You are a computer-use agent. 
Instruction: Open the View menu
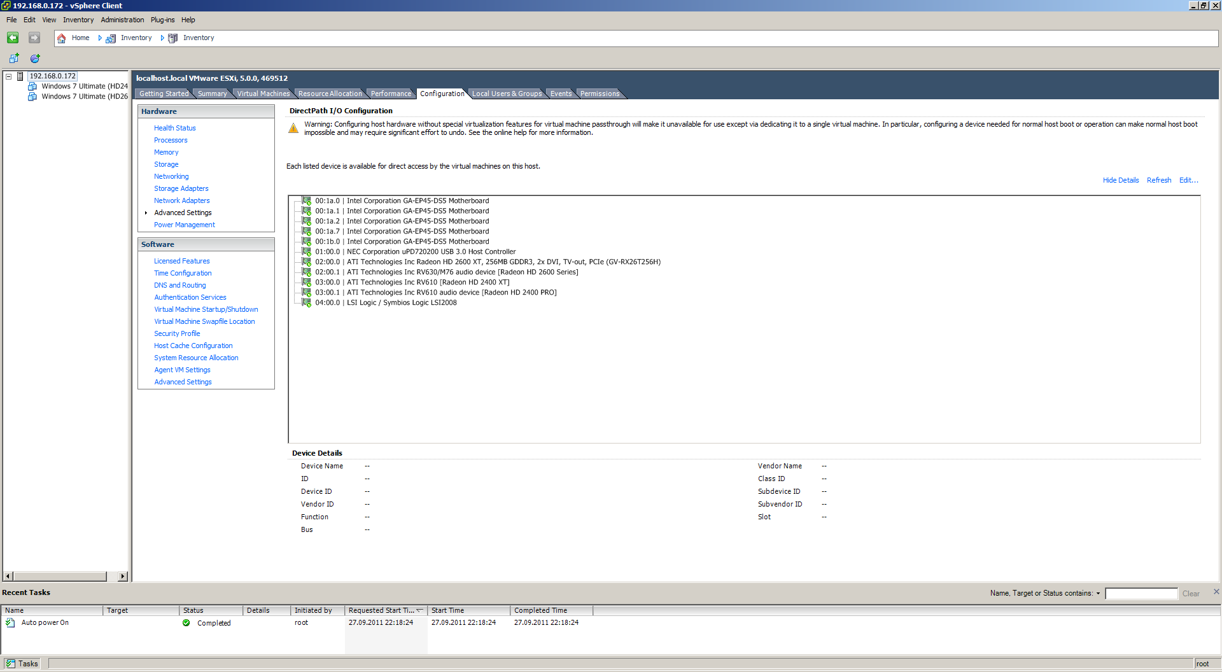pyautogui.click(x=49, y=20)
